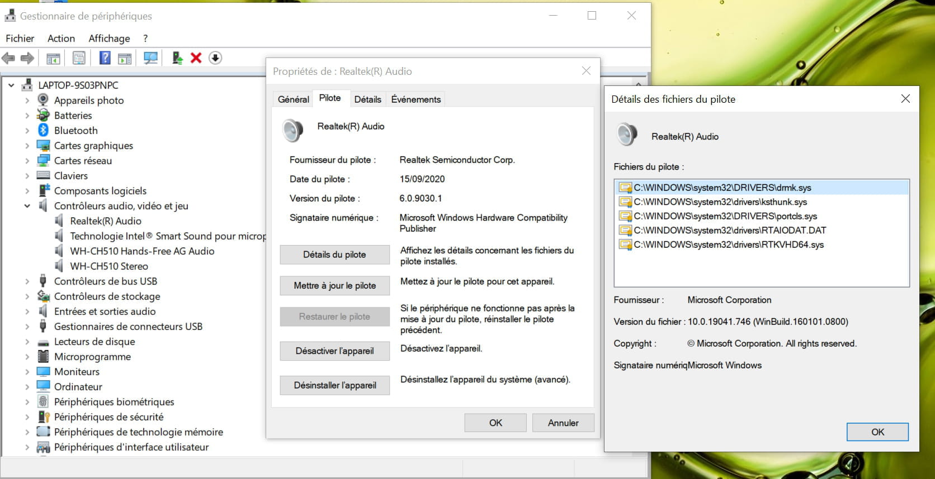Screen dimensions: 935x479
Task: Select the Bluetooth icon in the device tree
Action: 43,130
